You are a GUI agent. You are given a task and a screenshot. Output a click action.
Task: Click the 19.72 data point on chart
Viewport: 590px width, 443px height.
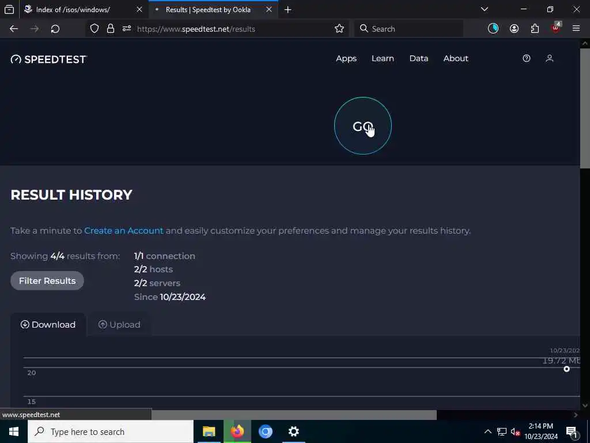(x=567, y=369)
